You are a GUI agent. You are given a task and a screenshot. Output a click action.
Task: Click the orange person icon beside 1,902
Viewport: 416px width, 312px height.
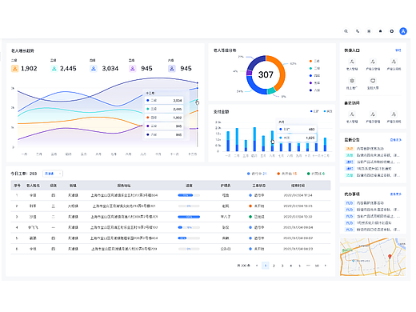pyautogui.click(x=15, y=69)
